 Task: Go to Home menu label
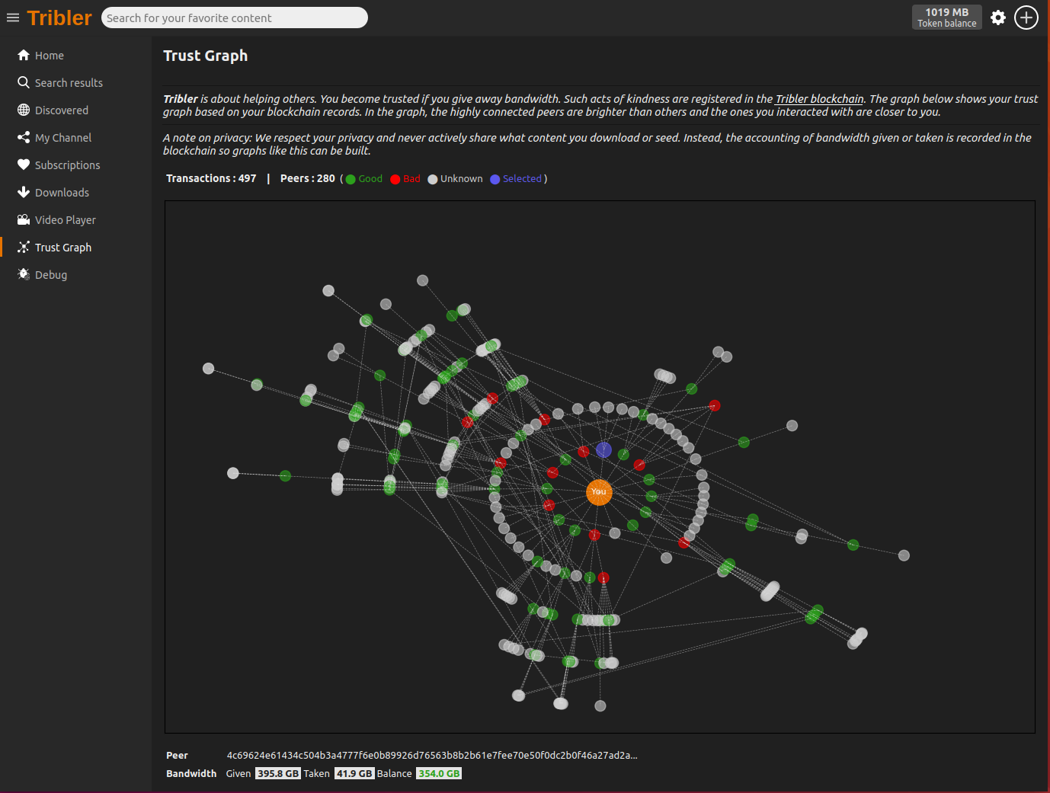pyautogui.click(x=50, y=56)
